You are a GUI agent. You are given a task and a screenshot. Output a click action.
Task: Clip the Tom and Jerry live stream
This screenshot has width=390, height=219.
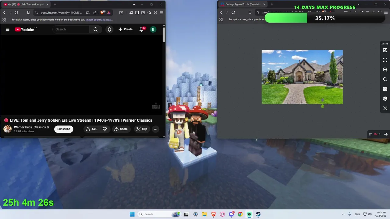(x=142, y=129)
